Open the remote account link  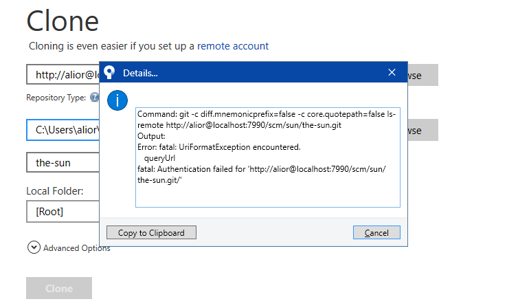233,46
